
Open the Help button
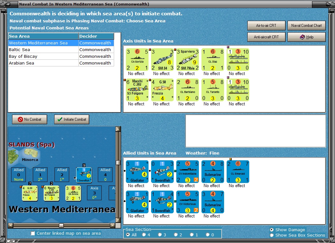[306, 37]
